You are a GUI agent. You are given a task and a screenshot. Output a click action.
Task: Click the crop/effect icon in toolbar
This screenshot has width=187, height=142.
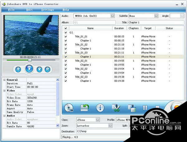click(131, 108)
